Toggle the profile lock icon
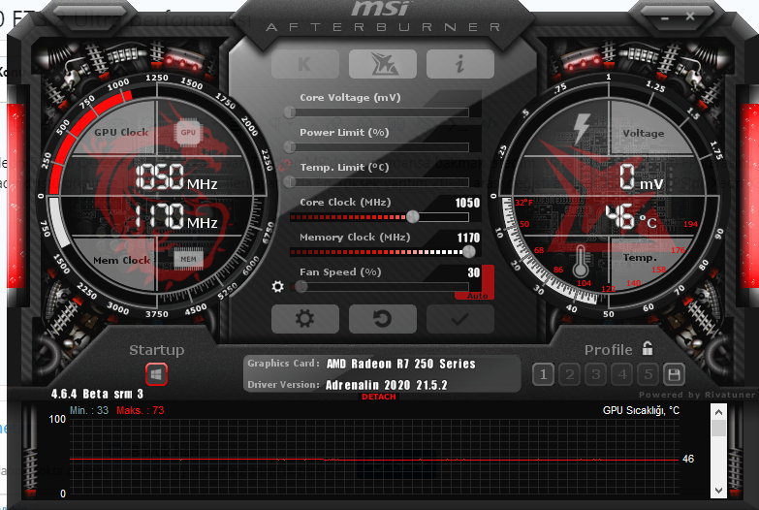Image resolution: width=759 pixels, height=510 pixels. coord(648,348)
